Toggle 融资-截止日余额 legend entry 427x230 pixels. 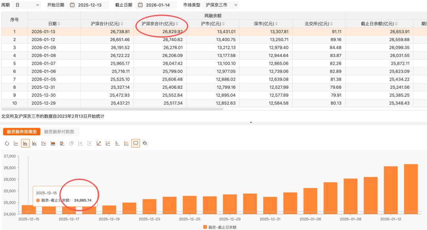point(220,227)
